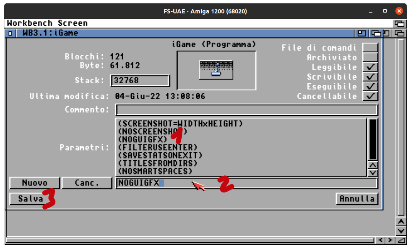This screenshot has height=249, width=411.
Task: Click the Parametri list down arrow
Action: (x=373, y=172)
